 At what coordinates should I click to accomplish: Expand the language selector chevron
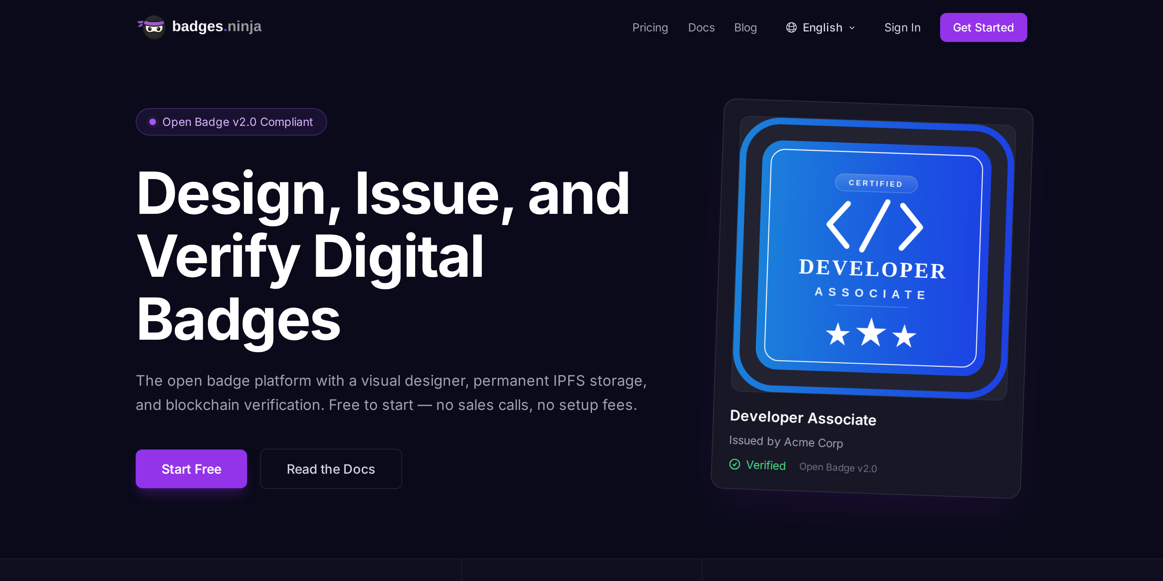click(853, 28)
